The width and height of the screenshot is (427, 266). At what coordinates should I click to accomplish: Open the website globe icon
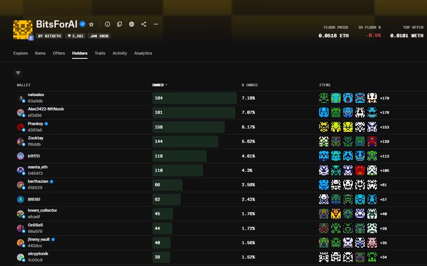[x=131, y=24]
